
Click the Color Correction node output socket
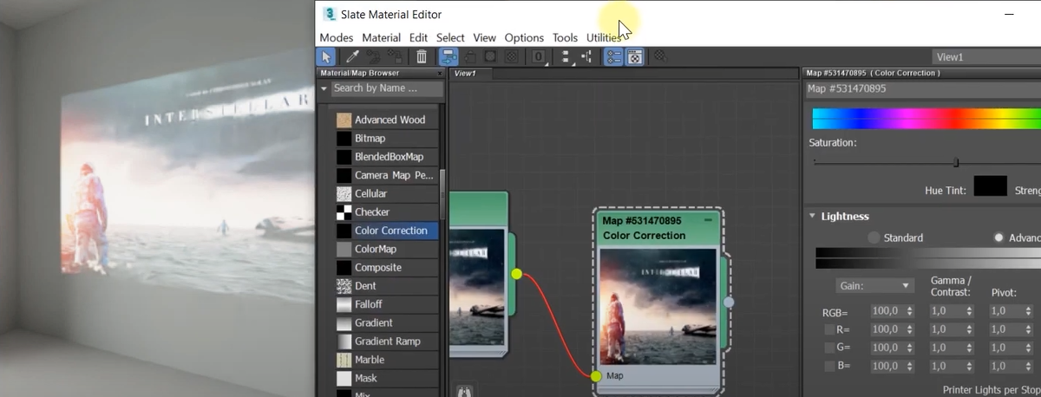pos(729,302)
